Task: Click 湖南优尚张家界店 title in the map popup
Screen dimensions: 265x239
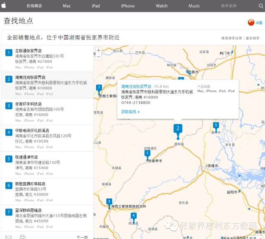Action: click(136, 86)
